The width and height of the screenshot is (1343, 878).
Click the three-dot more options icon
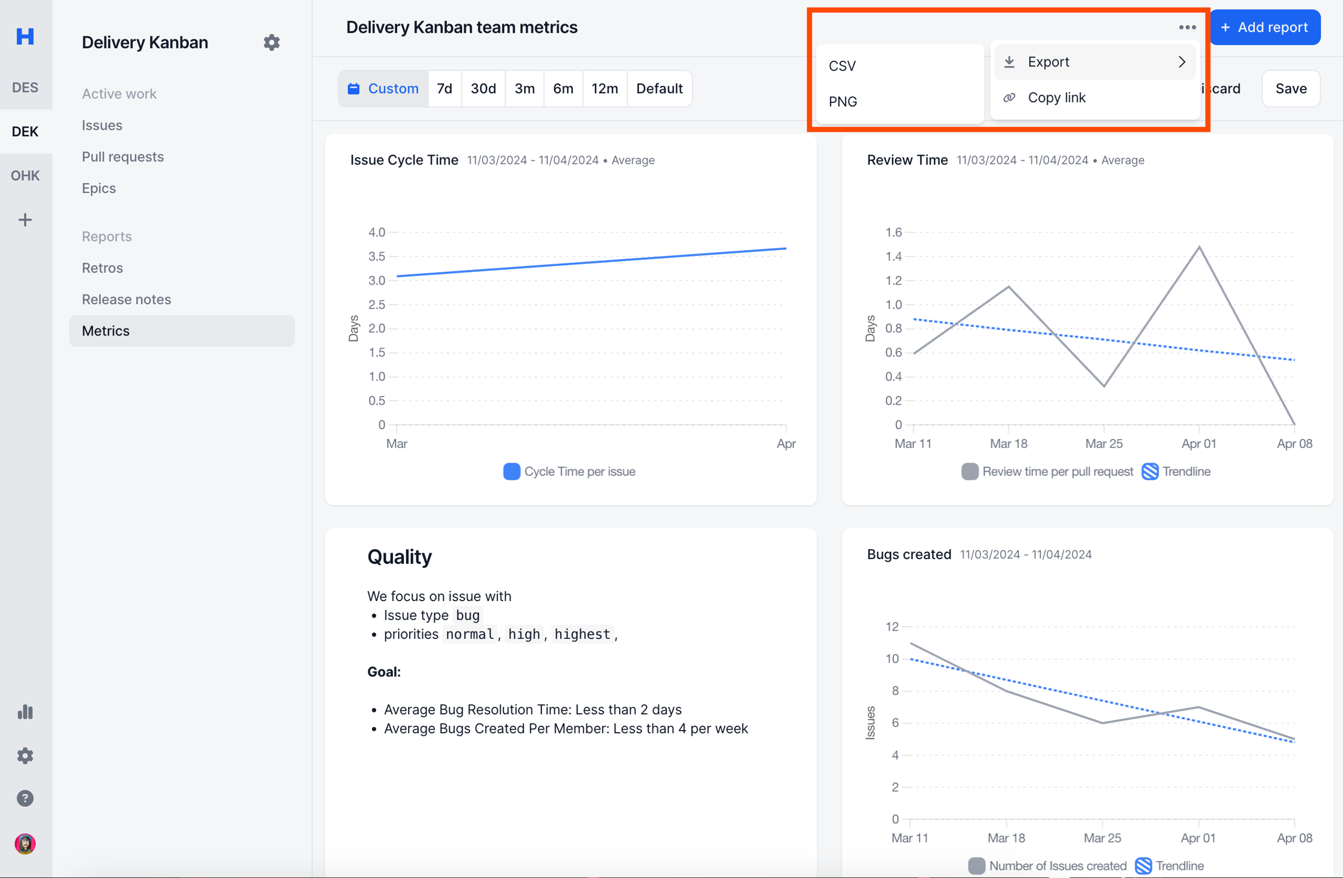1187,27
